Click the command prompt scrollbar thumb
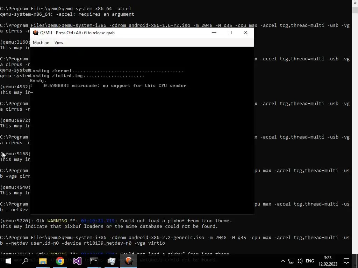Screen dimensions: 358x268 [x=355, y=10]
